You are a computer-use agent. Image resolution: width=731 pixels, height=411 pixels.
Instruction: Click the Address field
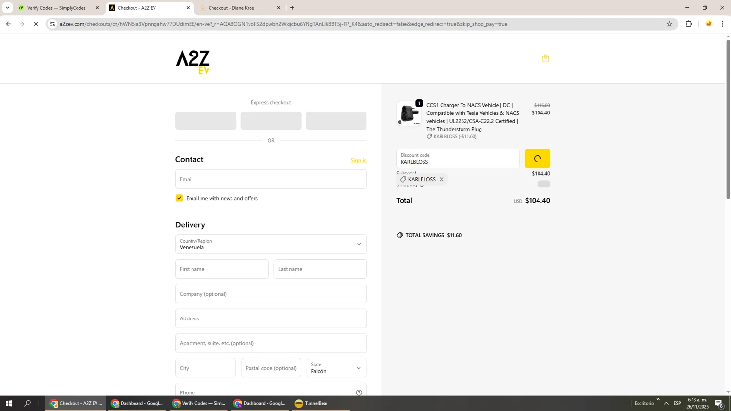tap(271, 318)
